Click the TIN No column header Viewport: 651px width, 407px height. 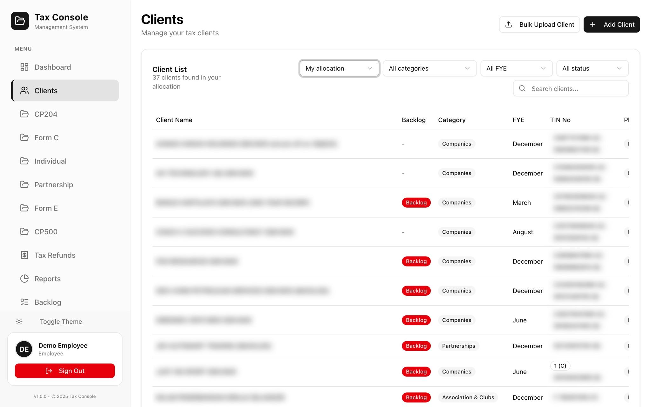[560, 120]
